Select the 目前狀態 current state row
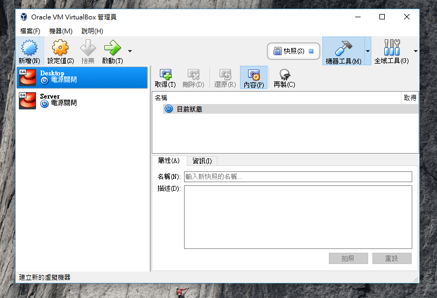This screenshot has width=437, height=298. tap(291, 109)
